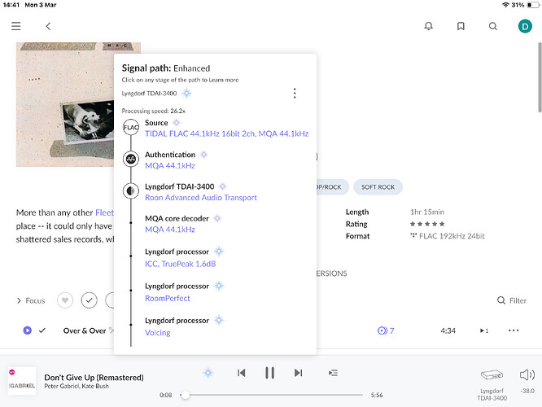Skip to the next track
542x407 pixels.
(298, 373)
